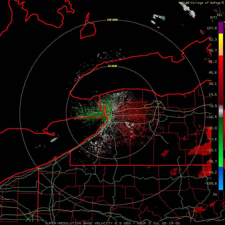Click the 92.3 velocity scale value
The width and height of the screenshot is (225, 225).
pos(213,39)
